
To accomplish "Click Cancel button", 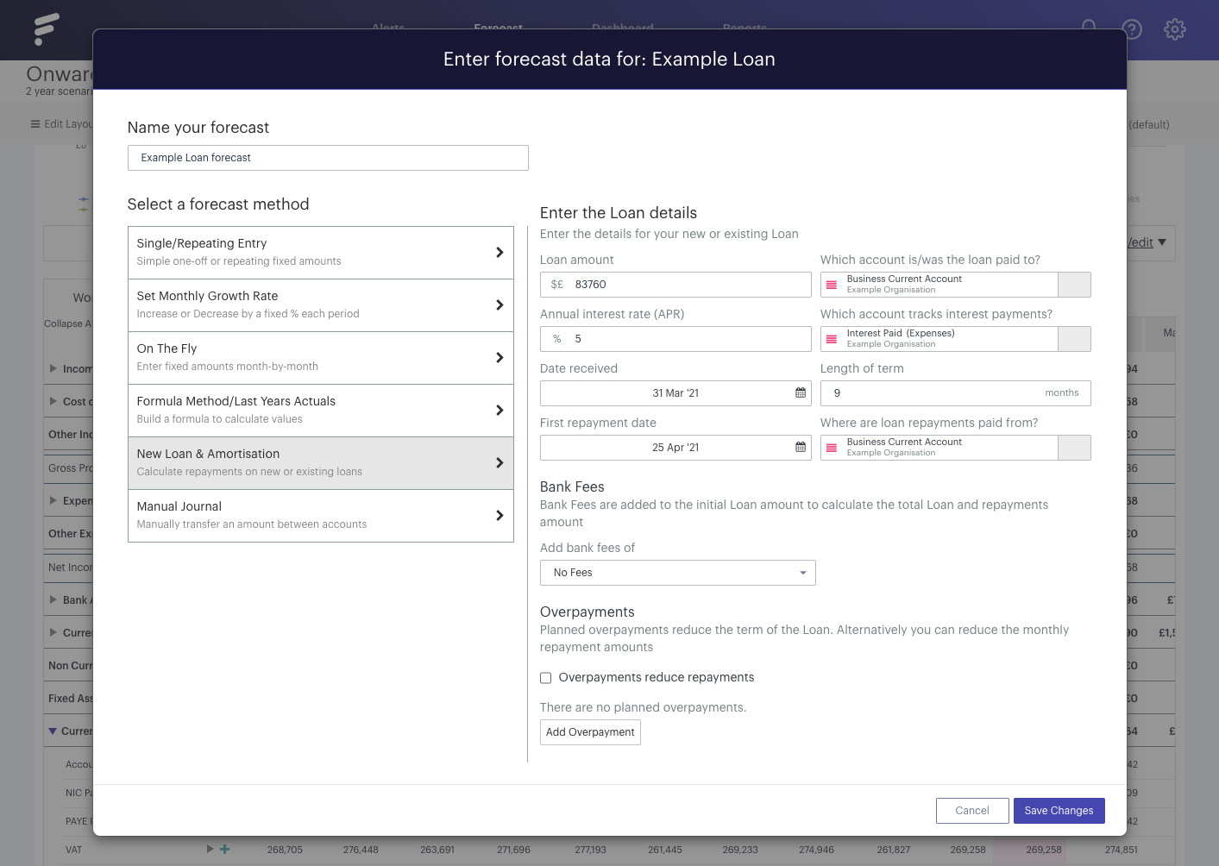I will click(972, 811).
